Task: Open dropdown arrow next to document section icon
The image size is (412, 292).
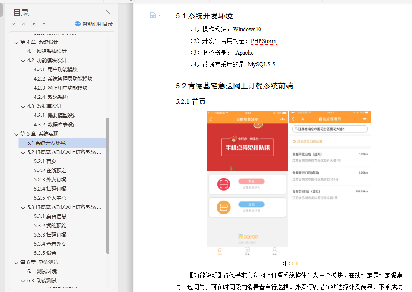Action: point(159,15)
